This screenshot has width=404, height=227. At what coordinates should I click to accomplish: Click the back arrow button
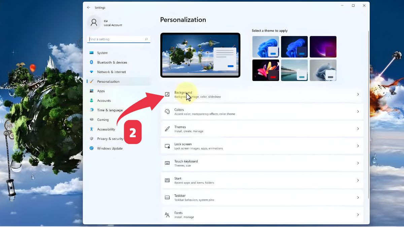click(89, 7)
